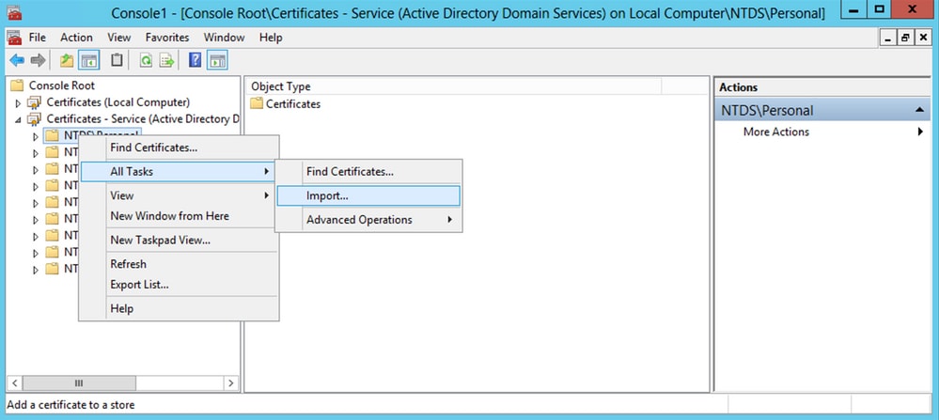This screenshot has width=939, height=420.
Task: Click the Forward arrow toolbar icon
Action: (38, 60)
